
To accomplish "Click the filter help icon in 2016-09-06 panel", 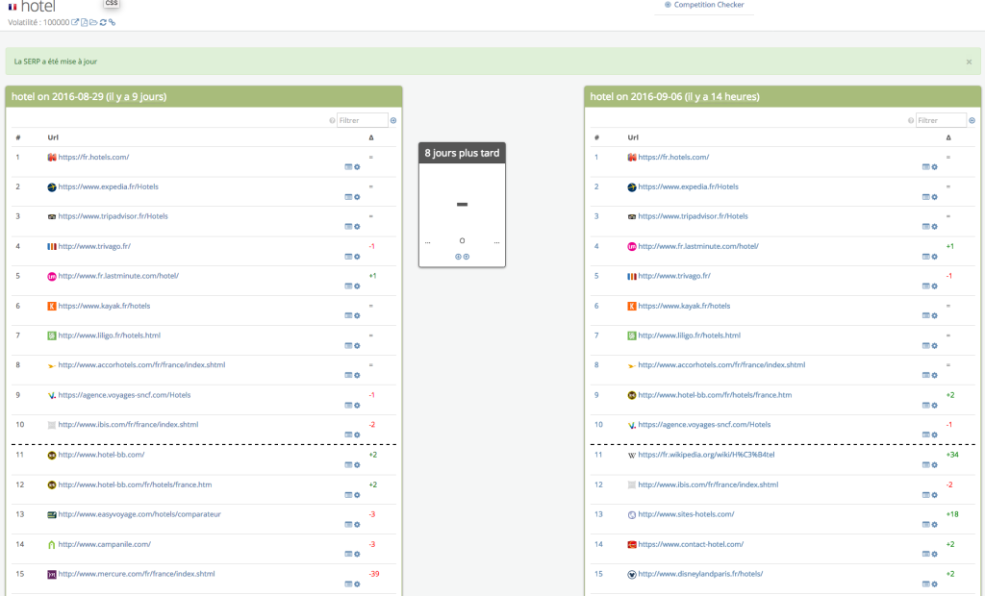I will (x=911, y=120).
